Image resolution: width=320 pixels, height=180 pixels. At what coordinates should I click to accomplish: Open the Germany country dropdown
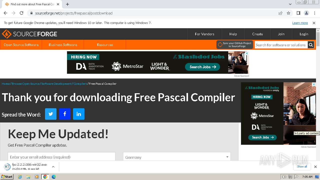click(x=177, y=157)
